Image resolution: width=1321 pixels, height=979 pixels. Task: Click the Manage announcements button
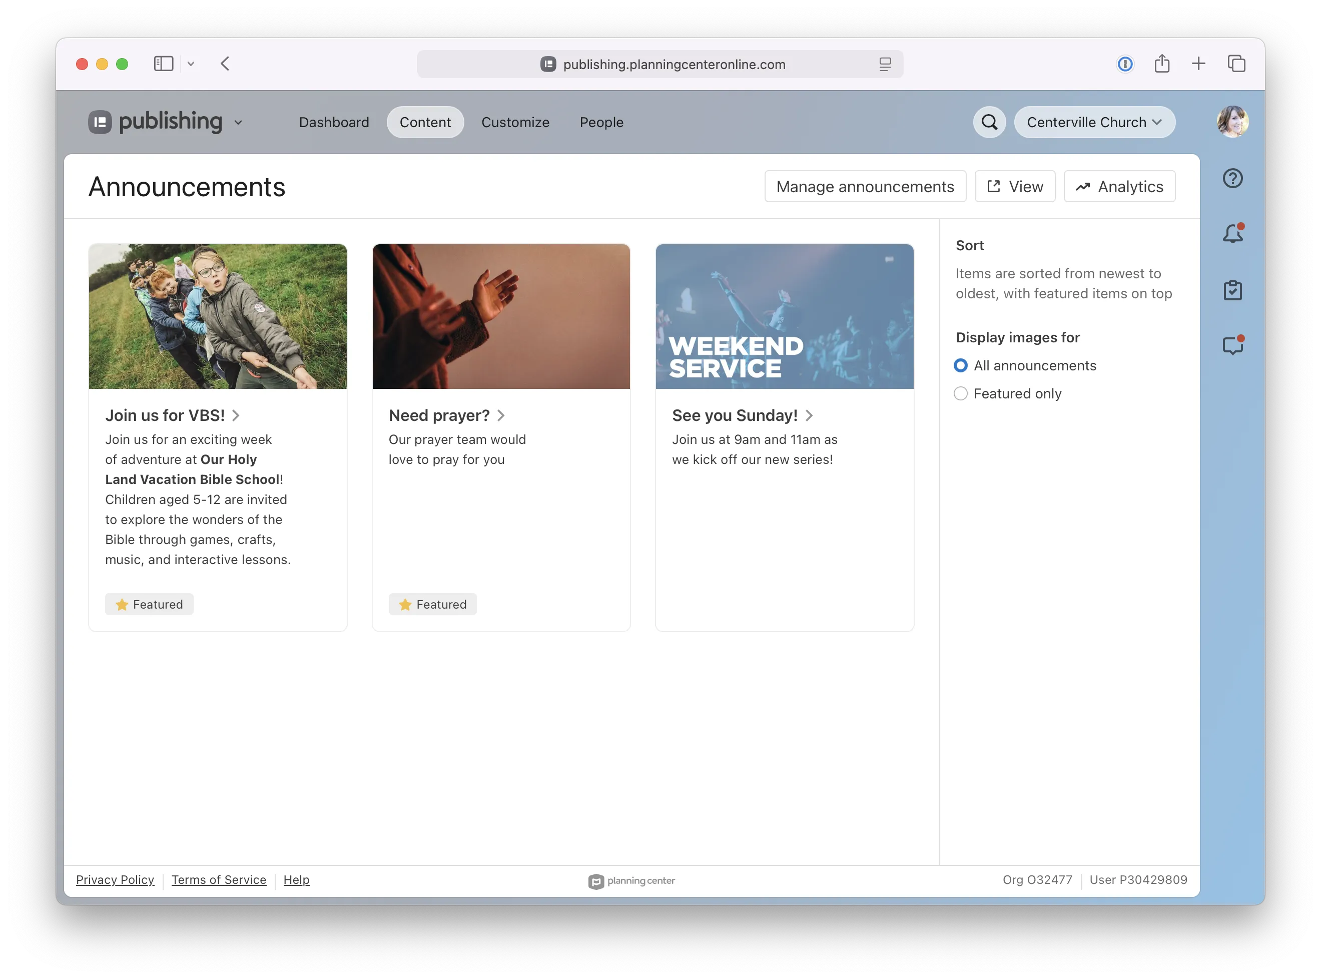click(865, 187)
